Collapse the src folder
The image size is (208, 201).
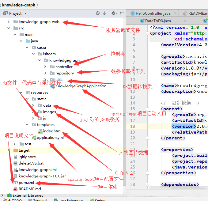(9, 28)
